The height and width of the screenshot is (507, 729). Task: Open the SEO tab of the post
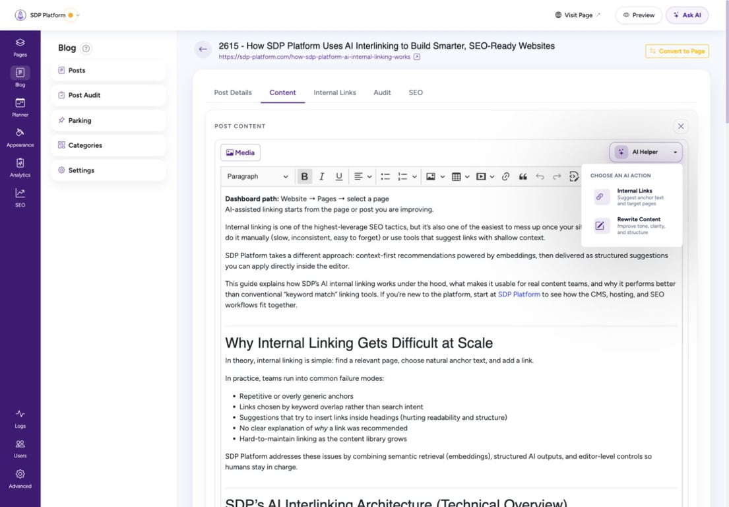[x=416, y=92]
